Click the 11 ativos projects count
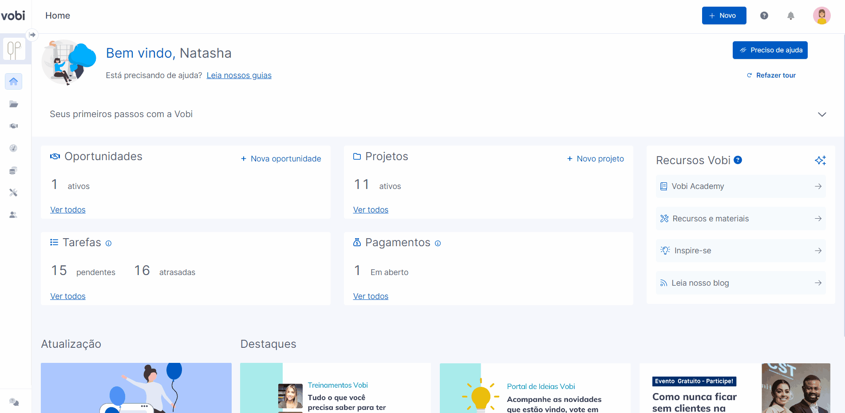Image resolution: width=845 pixels, height=413 pixels. (x=377, y=185)
